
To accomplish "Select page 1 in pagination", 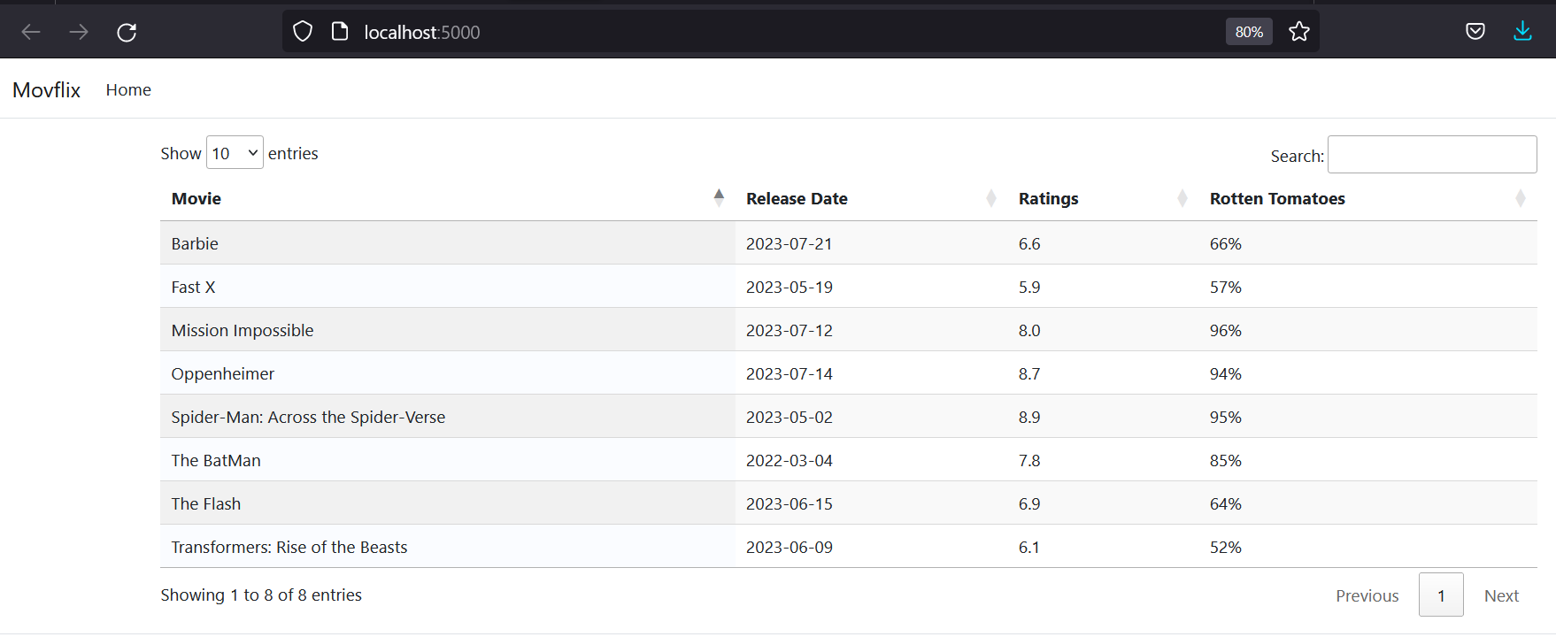I will coord(1440,595).
